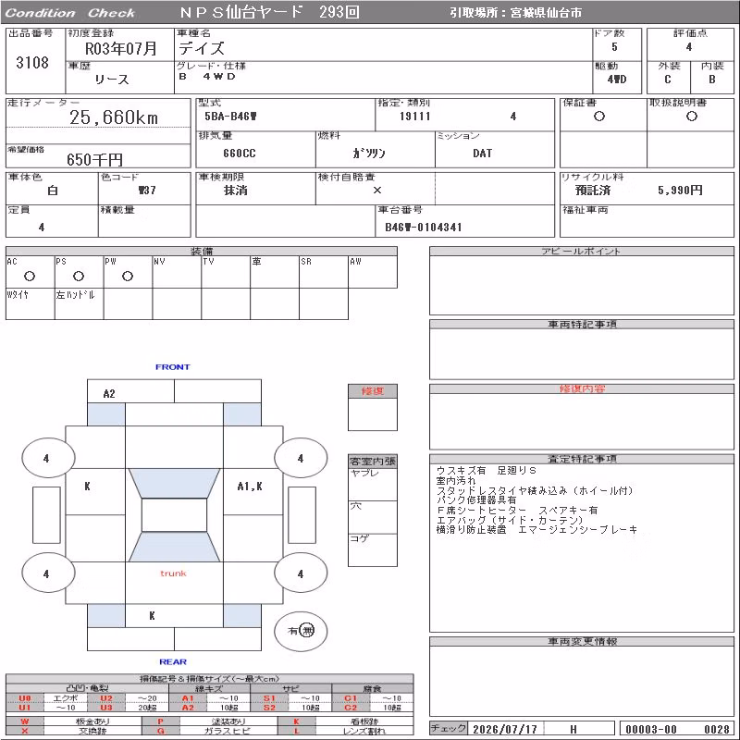Select the 車検期限 value 抹消
This screenshot has height=740, width=740.
coord(236,191)
